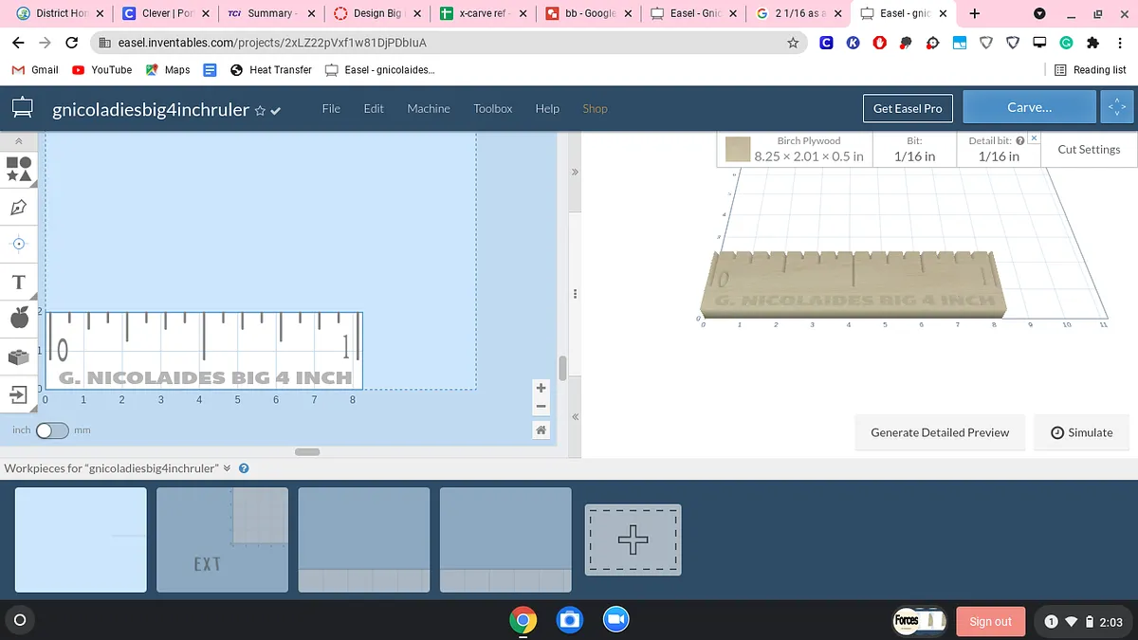Select the Text tool
This screenshot has height=640, width=1138.
(x=19, y=282)
